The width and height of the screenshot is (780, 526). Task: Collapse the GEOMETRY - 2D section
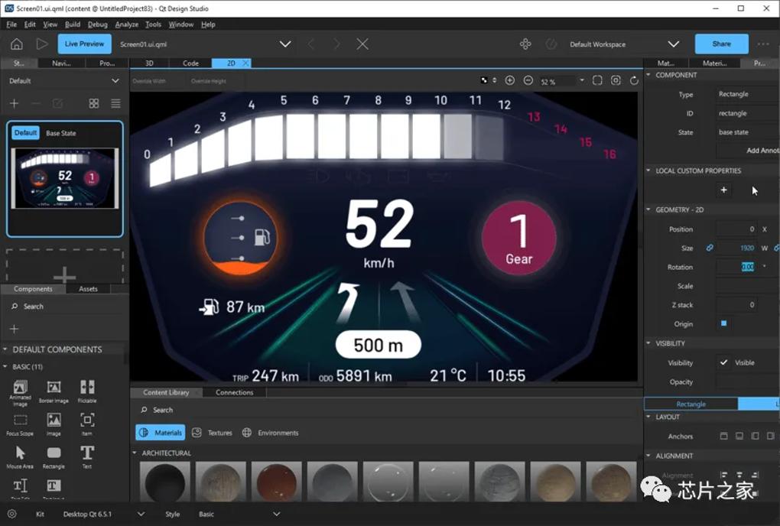(x=648, y=209)
